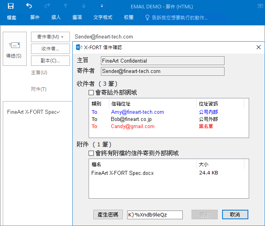The image size is (265, 226).
Task: Click the 信箱位址 column header
Action: pyautogui.click(x=153, y=103)
